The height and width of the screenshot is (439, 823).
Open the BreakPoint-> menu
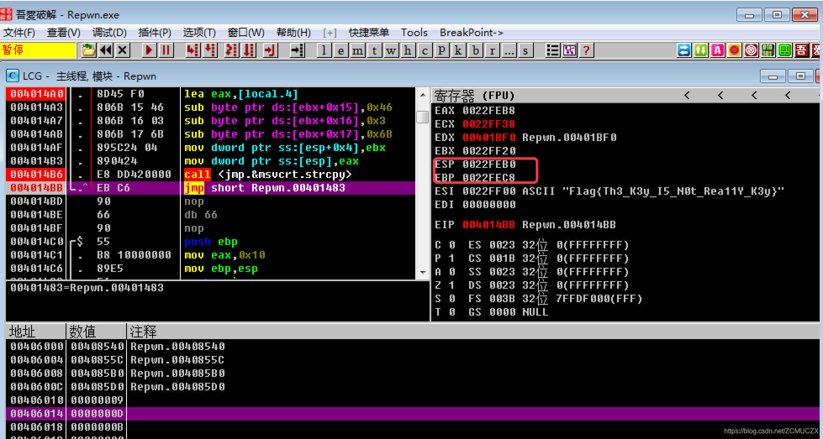tap(471, 32)
